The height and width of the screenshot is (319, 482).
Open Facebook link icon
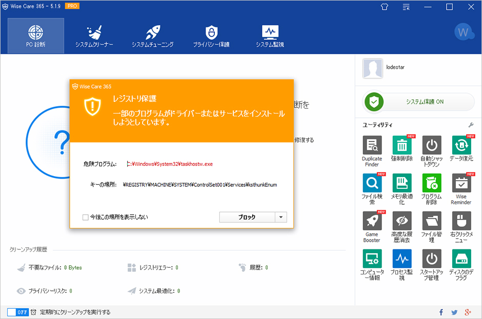coord(441,312)
